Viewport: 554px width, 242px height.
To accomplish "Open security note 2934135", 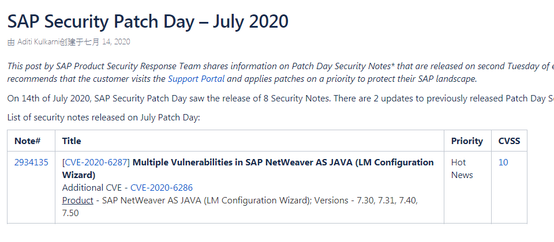I will [x=31, y=162].
